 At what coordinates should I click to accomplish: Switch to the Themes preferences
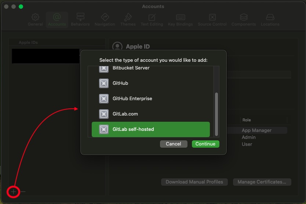coord(128,20)
